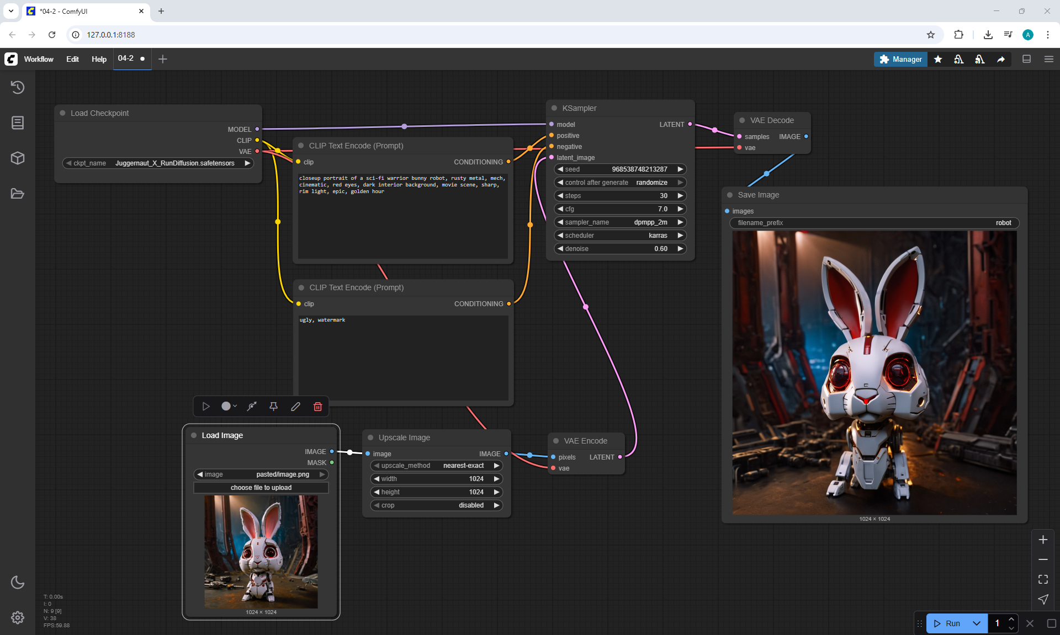Open the Edit menu
This screenshot has height=635, width=1060.
[72, 59]
